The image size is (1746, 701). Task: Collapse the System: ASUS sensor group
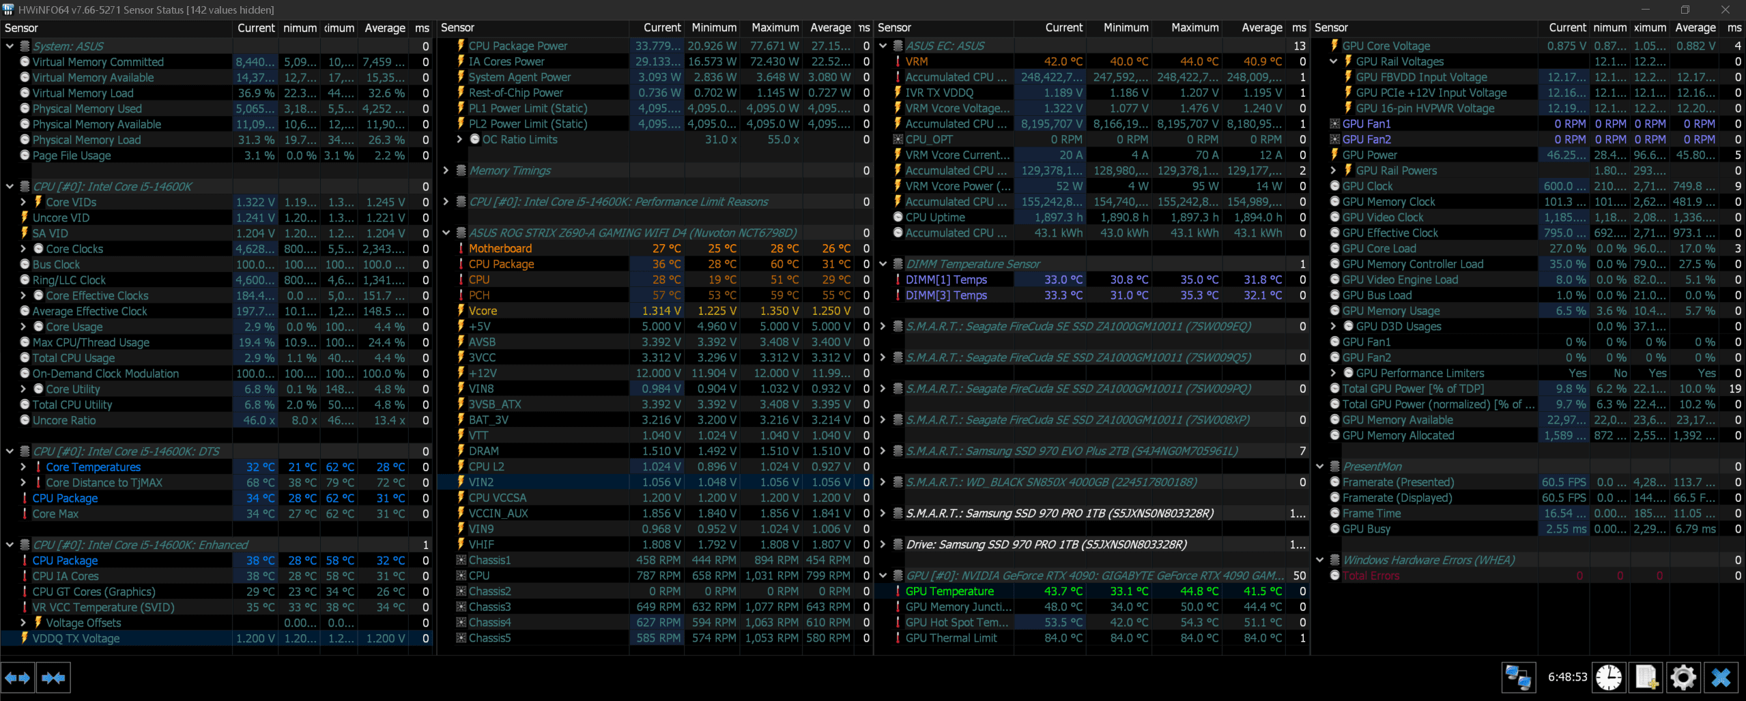coord(10,46)
